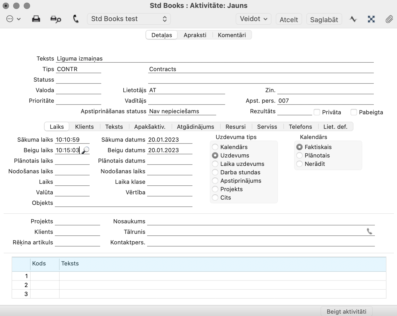Click the phone handset toolbar icon

[x=76, y=19]
